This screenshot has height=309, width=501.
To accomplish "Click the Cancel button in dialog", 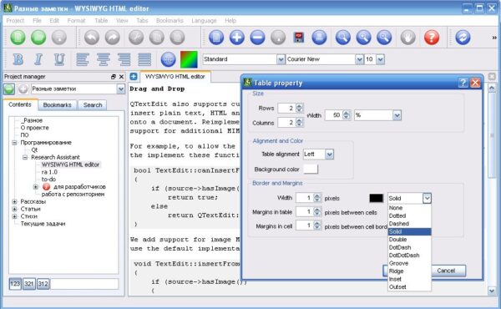I will pyautogui.click(x=446, y=271).
